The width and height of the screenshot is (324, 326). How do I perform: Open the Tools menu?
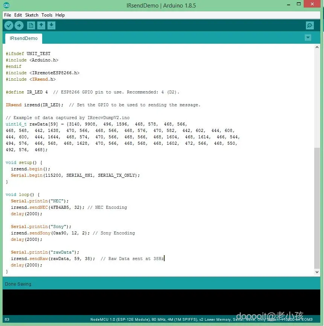coord(47,15)
